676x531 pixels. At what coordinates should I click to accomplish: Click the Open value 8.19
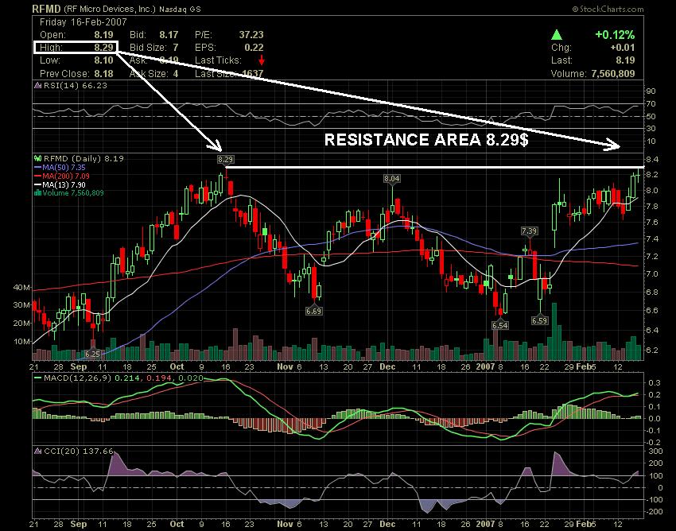point(104,35)
